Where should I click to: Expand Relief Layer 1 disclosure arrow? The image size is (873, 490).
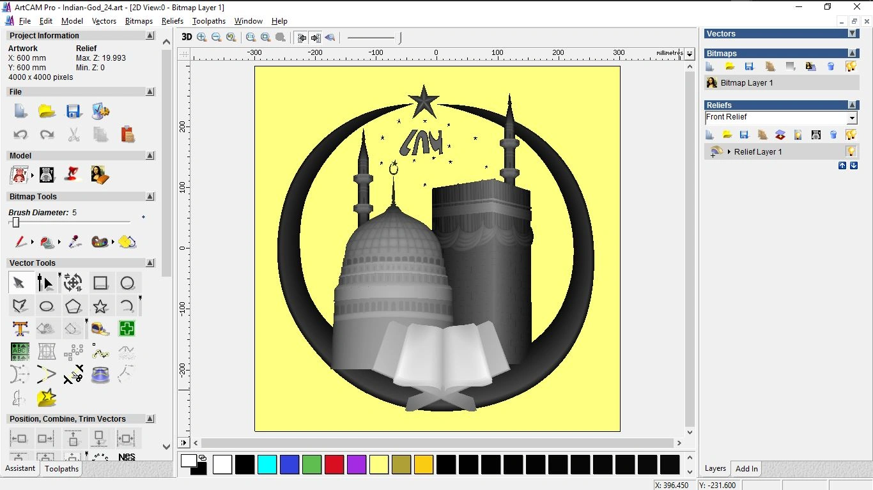click(729, 152)
